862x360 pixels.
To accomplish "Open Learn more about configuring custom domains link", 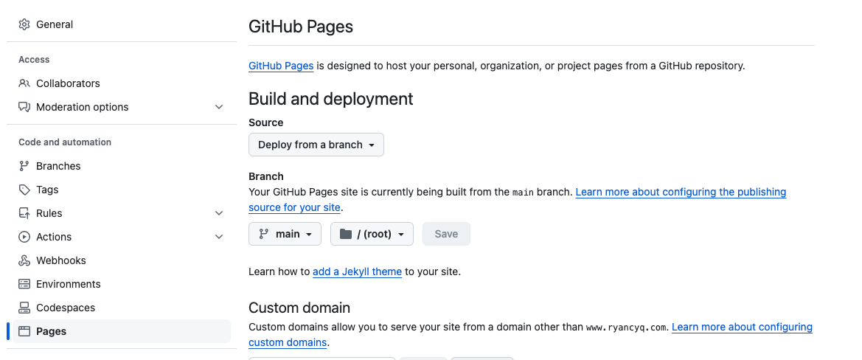I will tap(742, 327).
